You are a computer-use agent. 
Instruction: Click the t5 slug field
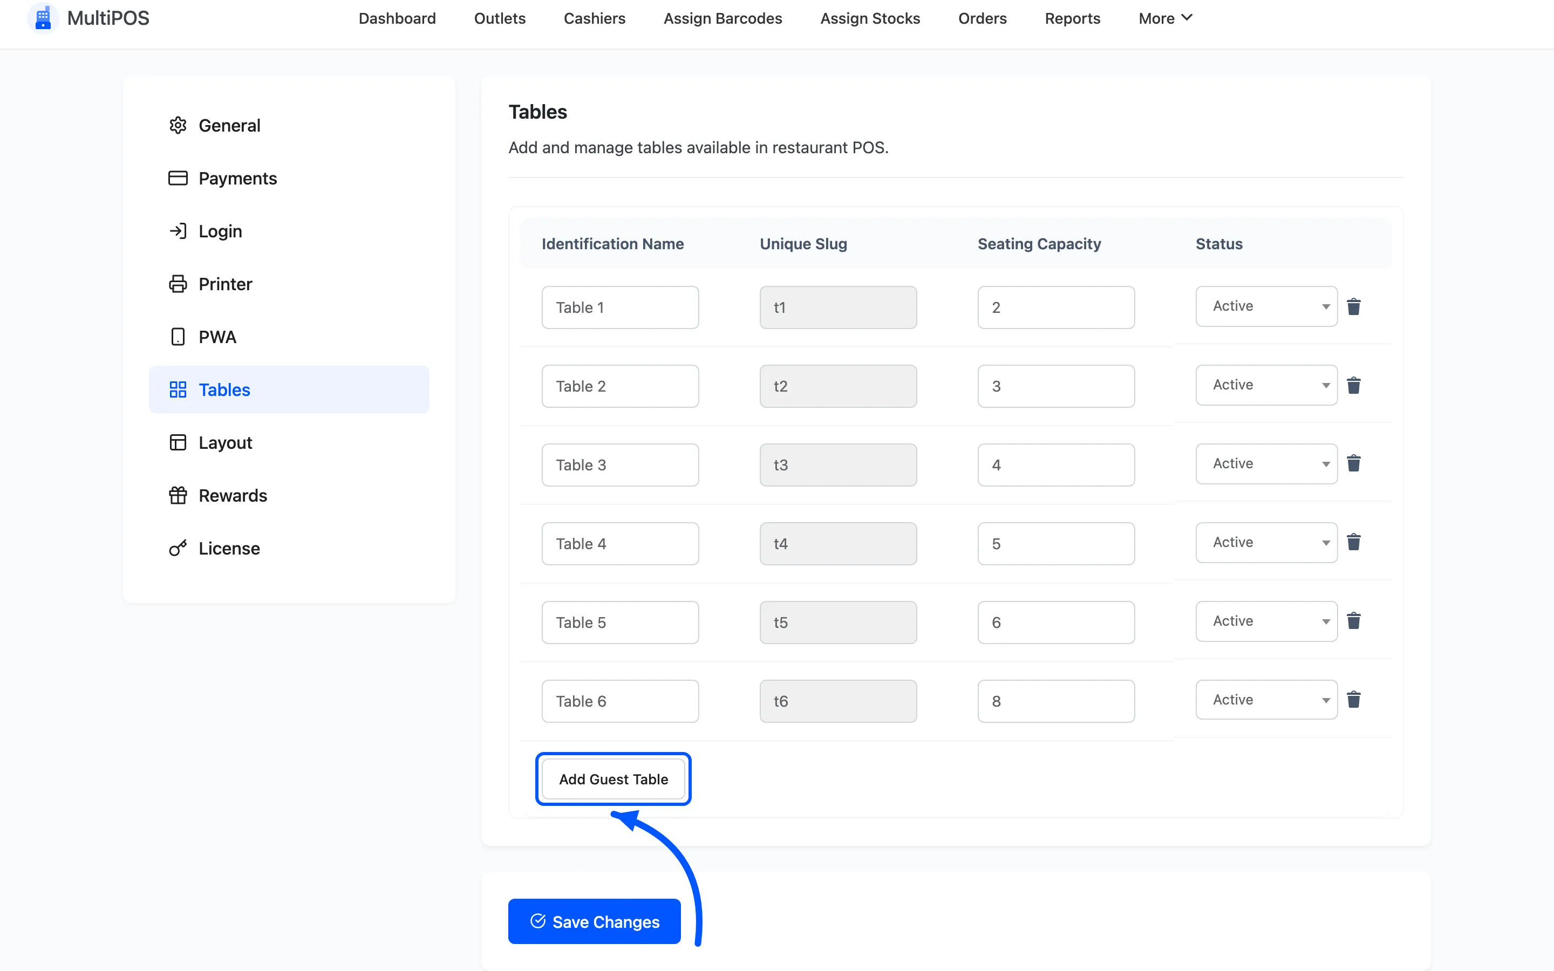(838, 623)
